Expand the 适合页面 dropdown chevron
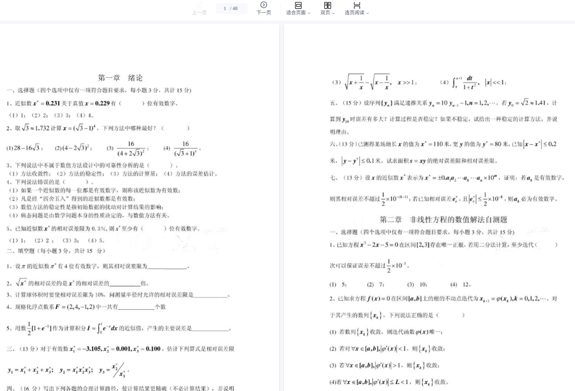 point(309,13)
